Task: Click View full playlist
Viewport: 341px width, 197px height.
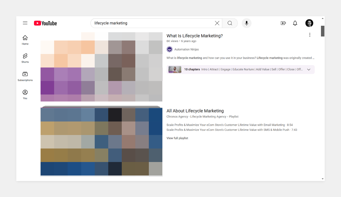Action: click(177, 138)
